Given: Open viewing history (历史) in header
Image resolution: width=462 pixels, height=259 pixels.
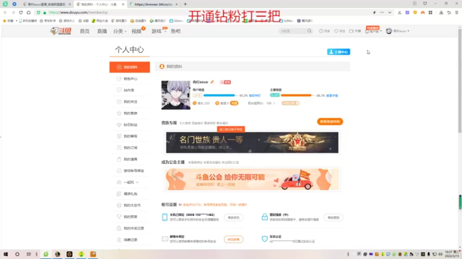Looking at the screenshot, I should click(324, 31).
